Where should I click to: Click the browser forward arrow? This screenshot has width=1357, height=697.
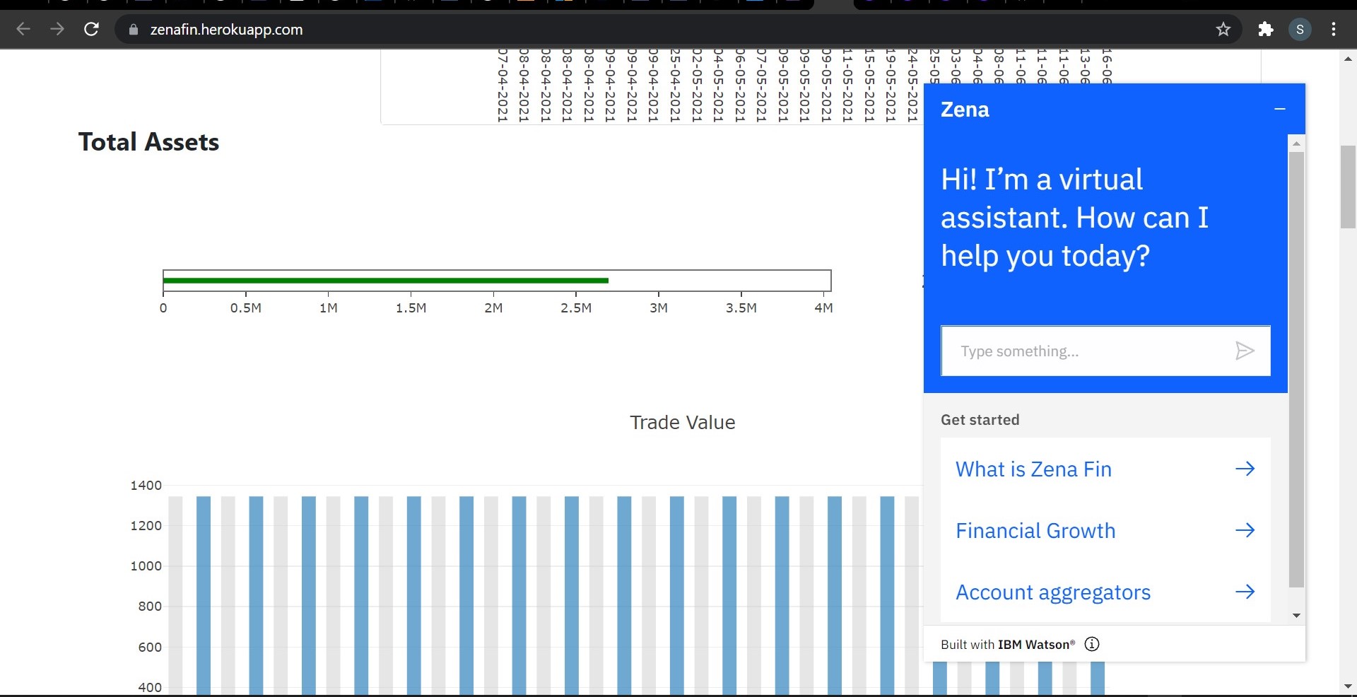[57, 29]
